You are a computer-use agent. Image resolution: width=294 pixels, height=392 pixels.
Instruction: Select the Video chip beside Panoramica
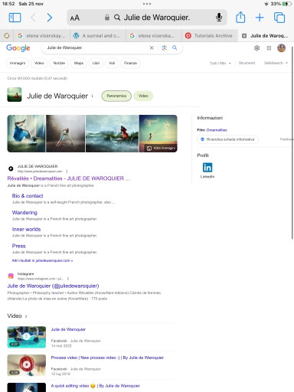point(143,96)
